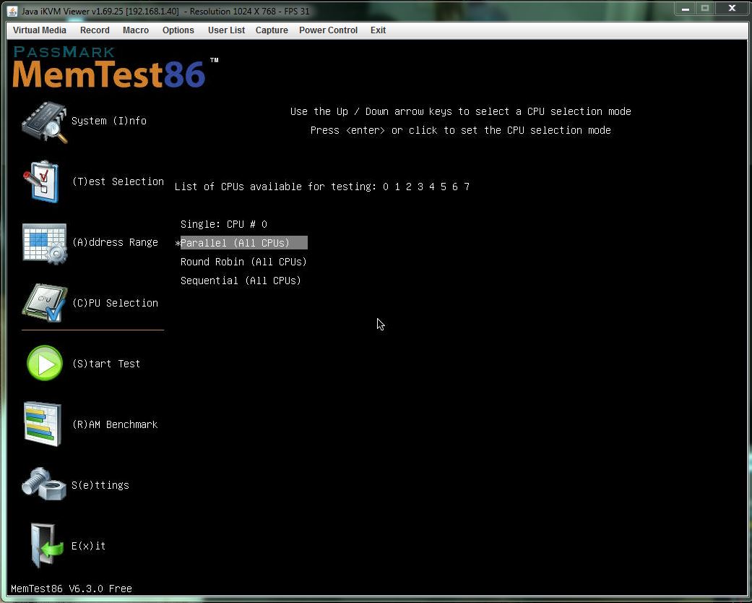Select the (R)AM Benchmark label
Image resolution: width=752 pixels, height=603 pixels.
click(x=115, y=424)
